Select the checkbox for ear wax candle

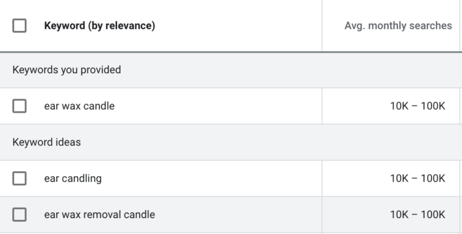tap(20, 106)
